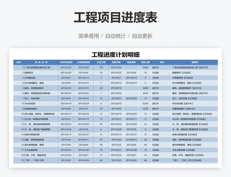Click the main title 工程项目进度表
This screenshot has height=177, width=231.
115,18
